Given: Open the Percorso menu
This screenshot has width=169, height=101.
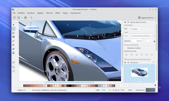Looking at the screenshot, I should tap(49, 13).
